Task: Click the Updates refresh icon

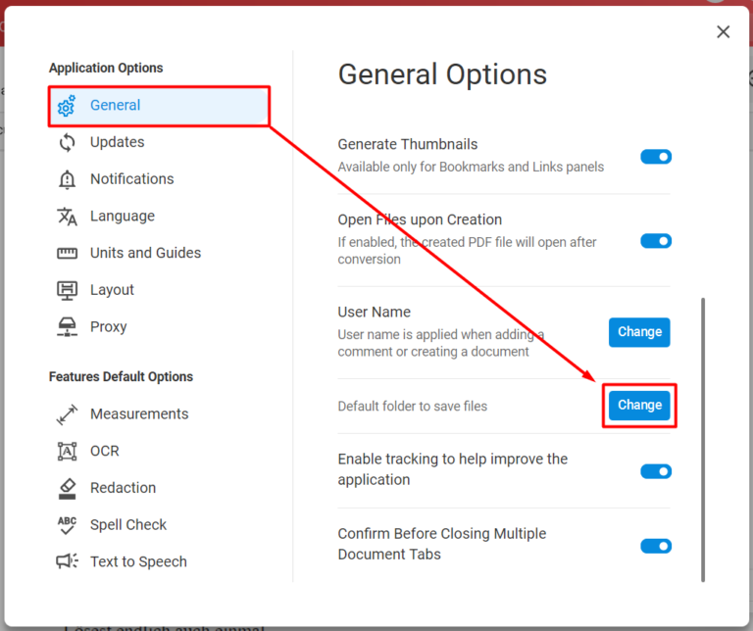Action: [x=67, y=143]
